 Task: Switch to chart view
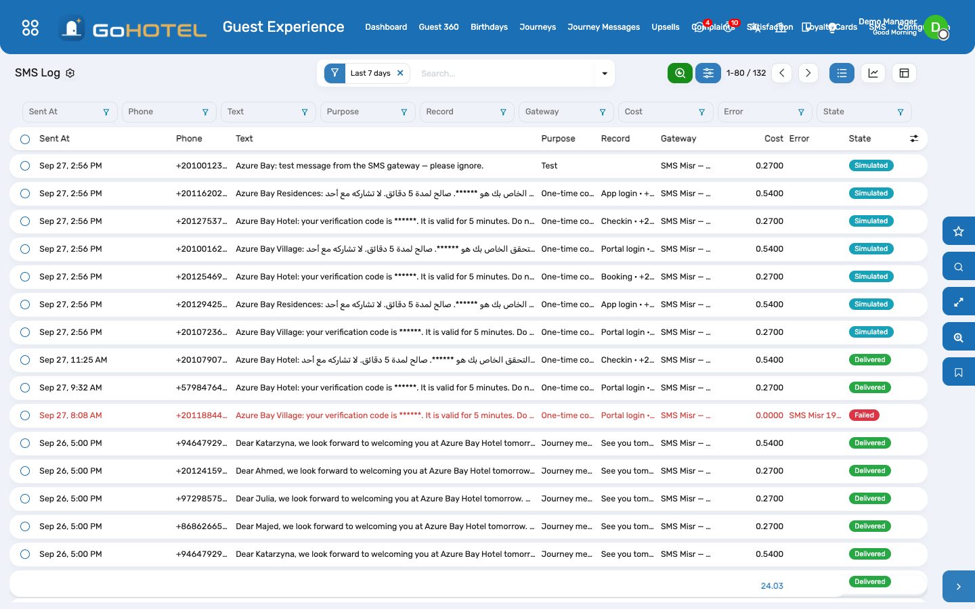click(873, 73)
